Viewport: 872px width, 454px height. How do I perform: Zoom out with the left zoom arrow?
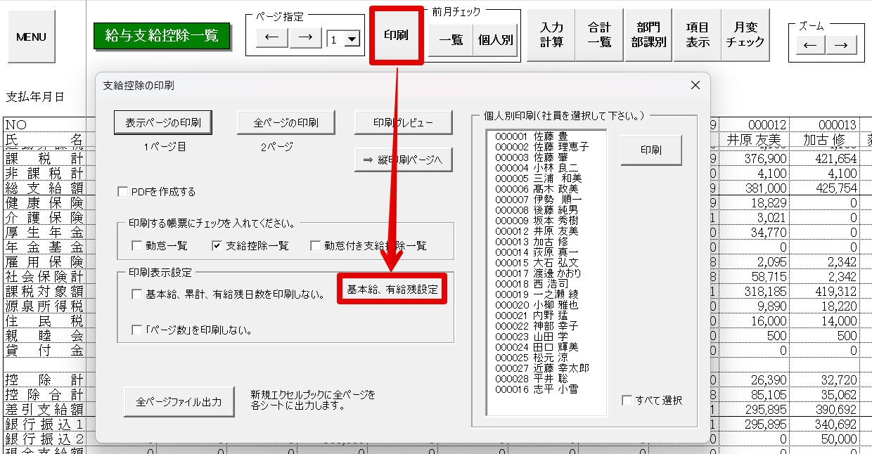point(809,45)
